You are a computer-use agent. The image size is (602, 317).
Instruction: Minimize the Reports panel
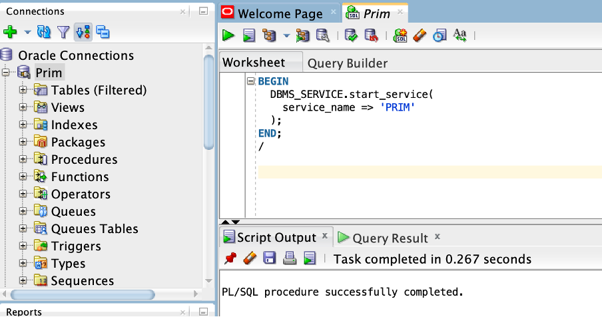click(x=204, y=311)
